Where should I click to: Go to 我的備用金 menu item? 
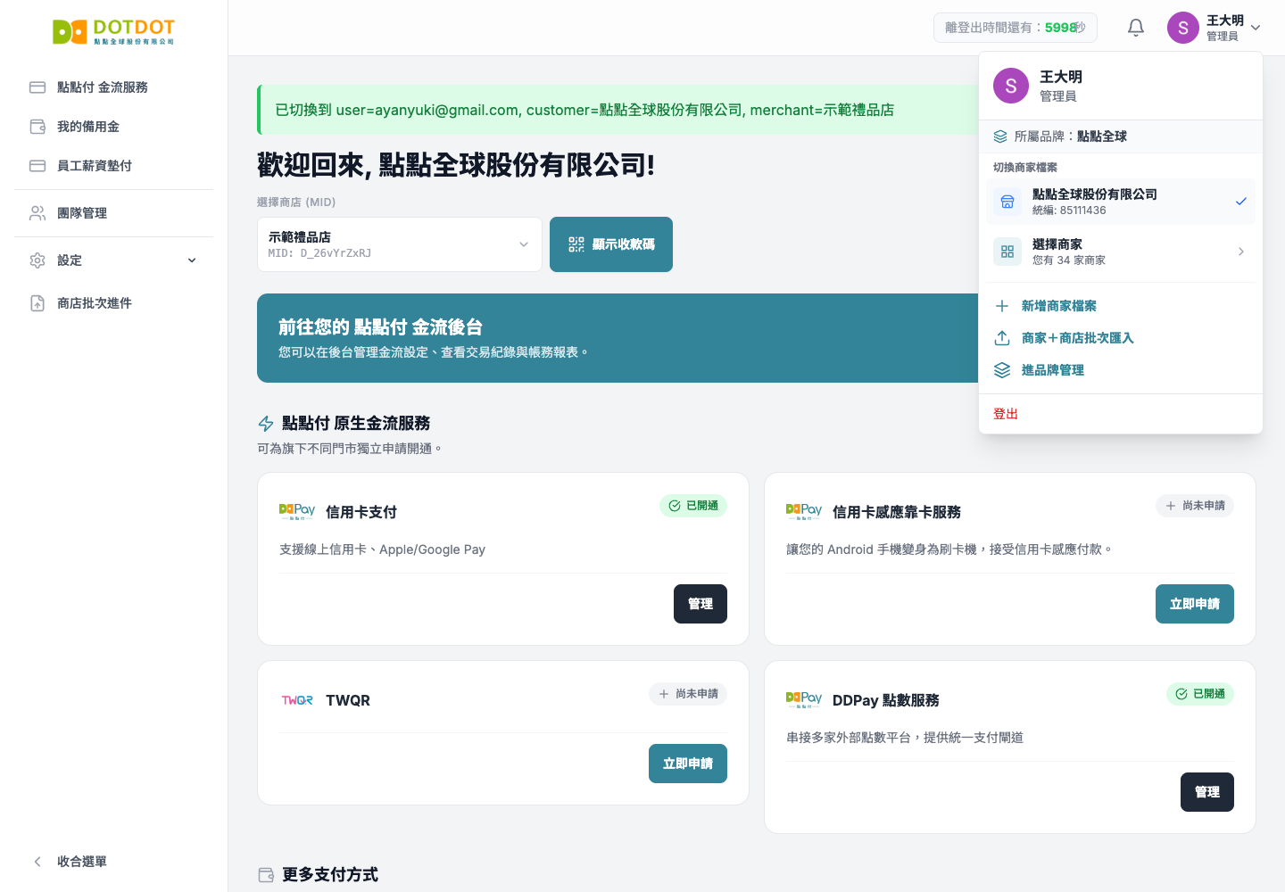[113, 127]
